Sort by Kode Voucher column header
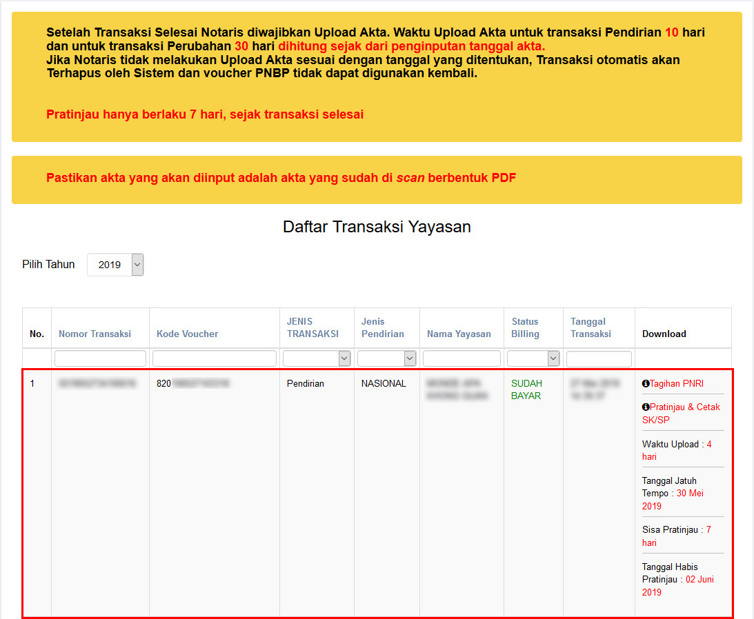754x619 pixels. click(187, 334)
